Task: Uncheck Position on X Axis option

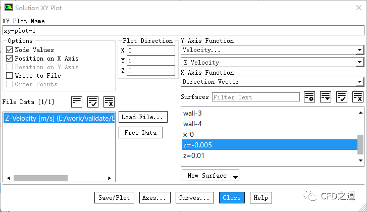Action: [10, 59]
